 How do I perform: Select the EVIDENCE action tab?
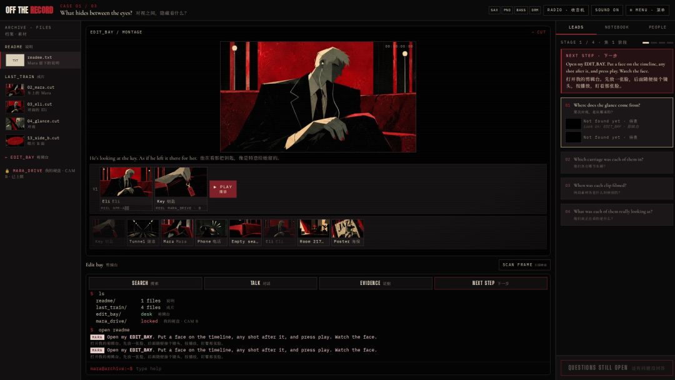click(376, 283)
